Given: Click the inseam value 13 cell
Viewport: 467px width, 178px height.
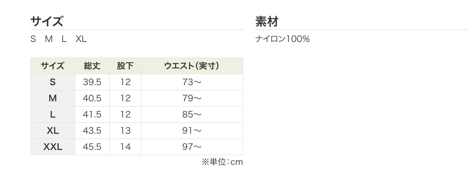Looking at the screenshot, I should 125,131.
